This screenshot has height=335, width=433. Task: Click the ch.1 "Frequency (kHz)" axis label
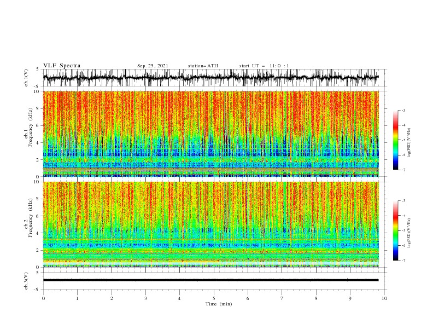pos(30,127)
